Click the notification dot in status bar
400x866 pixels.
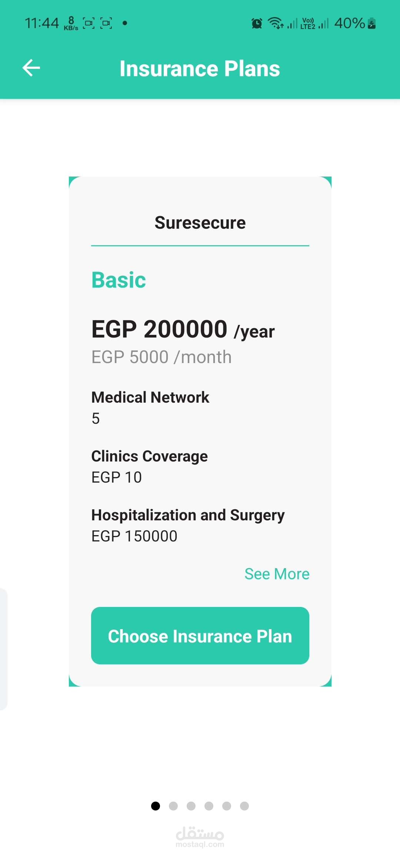pyautogui.click(x=125, y=23)
